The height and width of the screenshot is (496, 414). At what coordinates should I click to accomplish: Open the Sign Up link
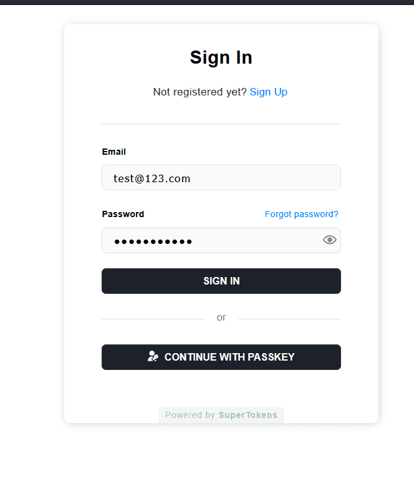click(268, 92)
